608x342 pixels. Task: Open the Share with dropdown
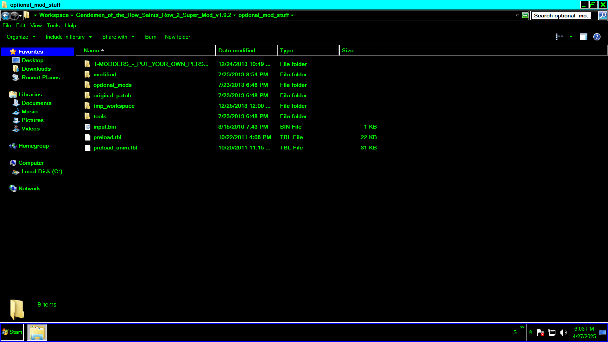[118, 37]
